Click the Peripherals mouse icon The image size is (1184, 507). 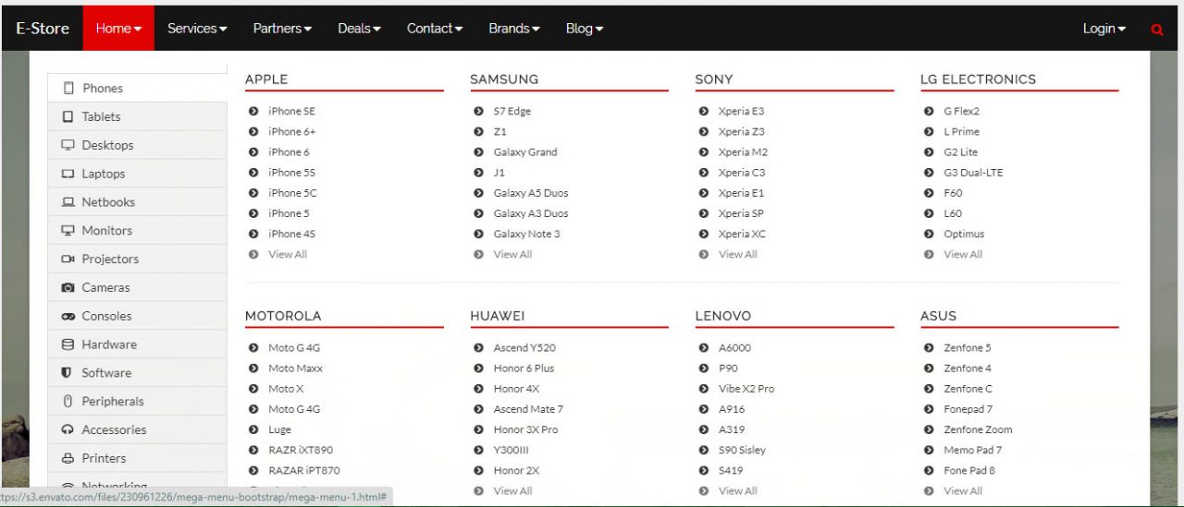click(x=68, y=402)
